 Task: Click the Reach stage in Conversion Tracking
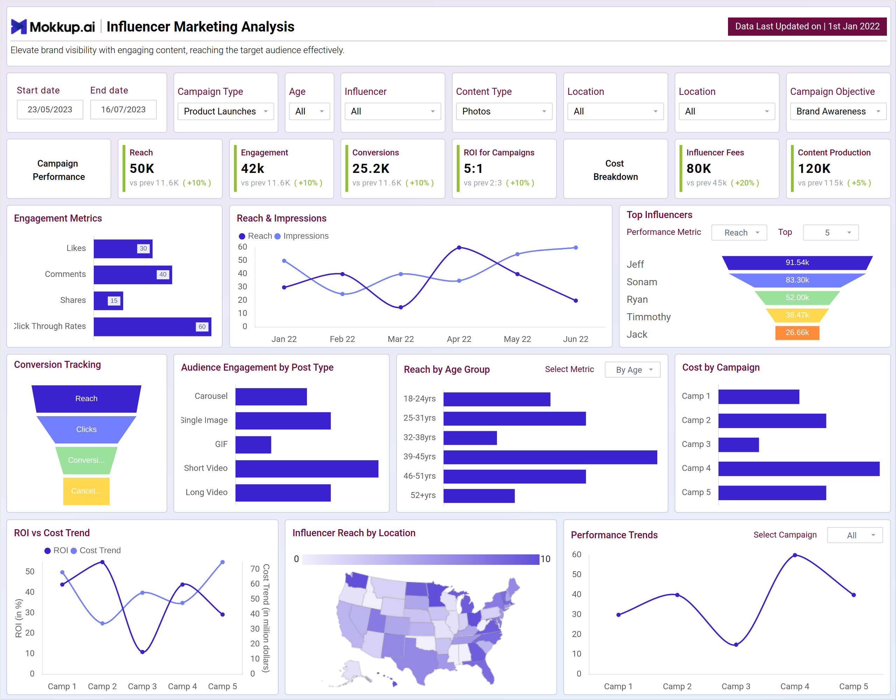click(86, 399)
